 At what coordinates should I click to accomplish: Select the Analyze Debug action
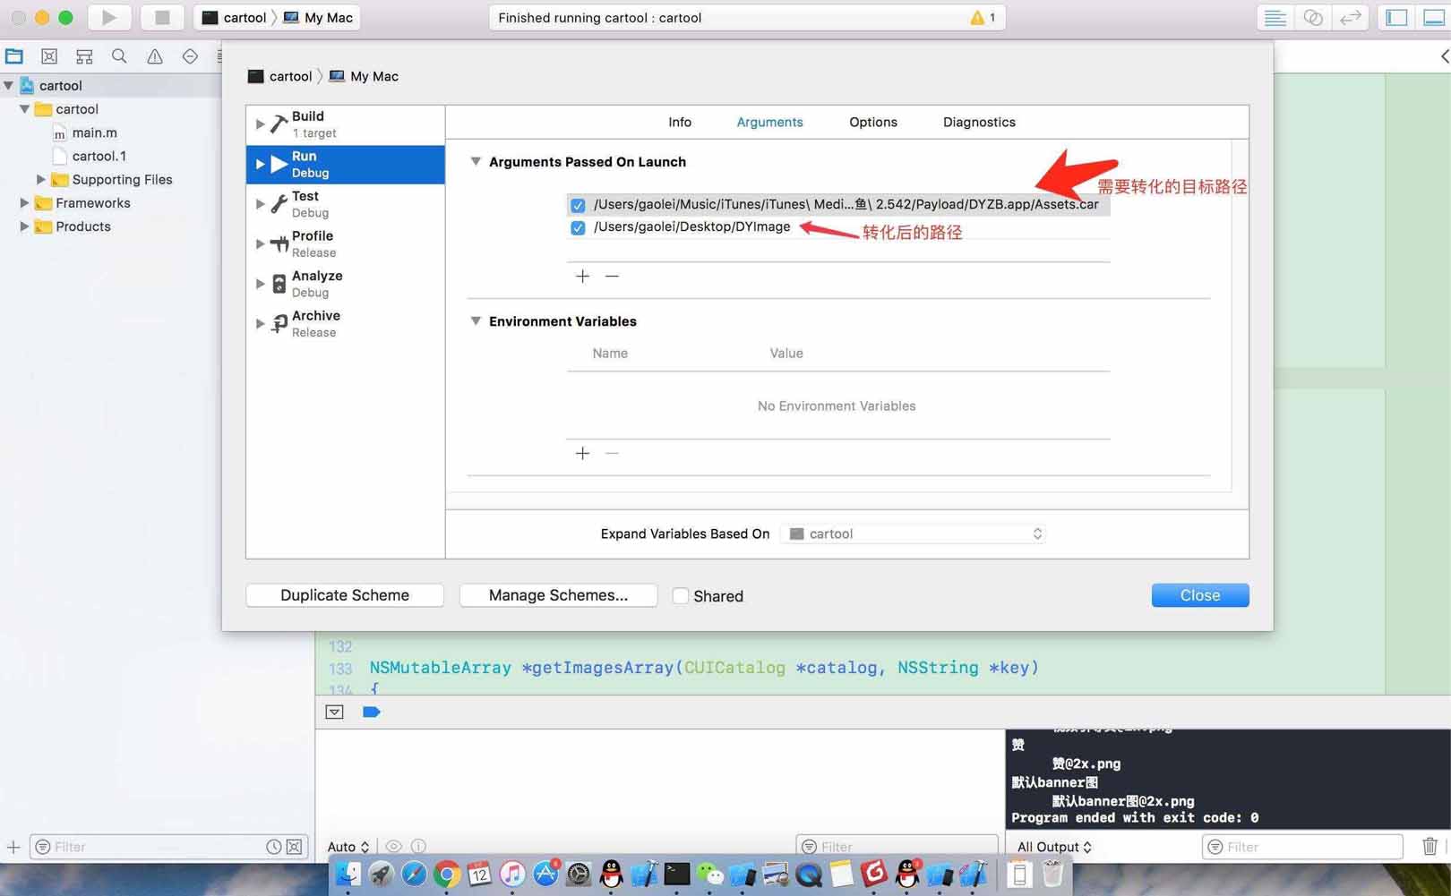tap(346, 284)
